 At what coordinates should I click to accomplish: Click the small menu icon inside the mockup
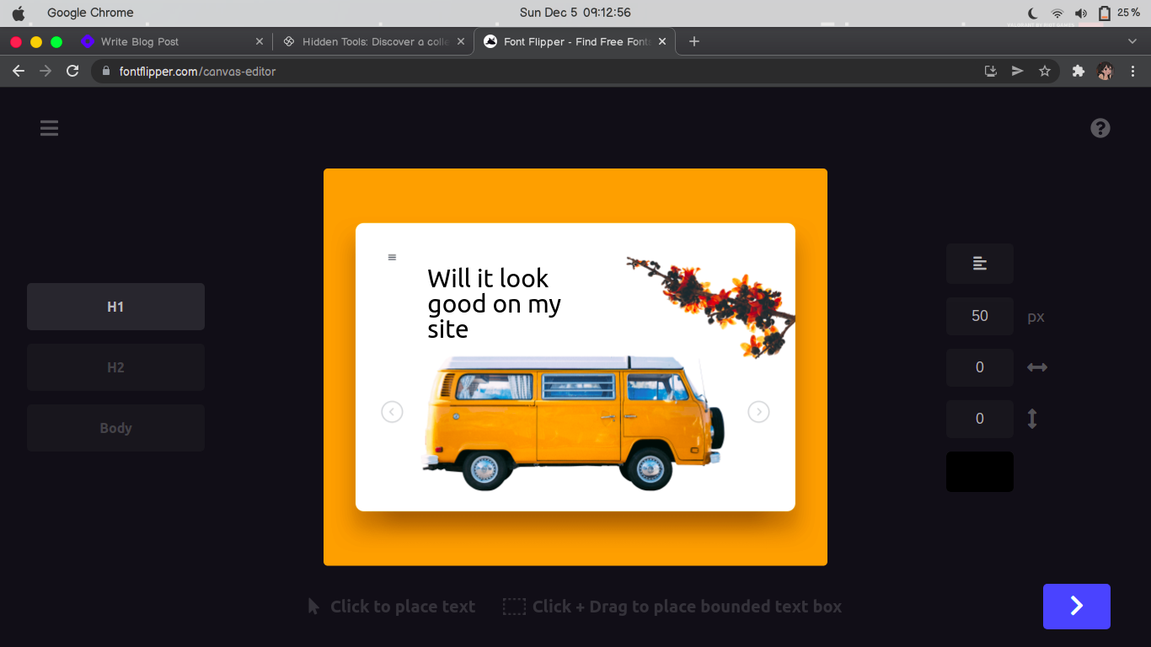point(392,258)
